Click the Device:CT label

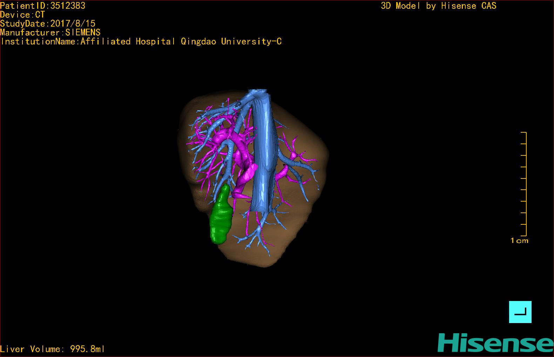[22, 15]
